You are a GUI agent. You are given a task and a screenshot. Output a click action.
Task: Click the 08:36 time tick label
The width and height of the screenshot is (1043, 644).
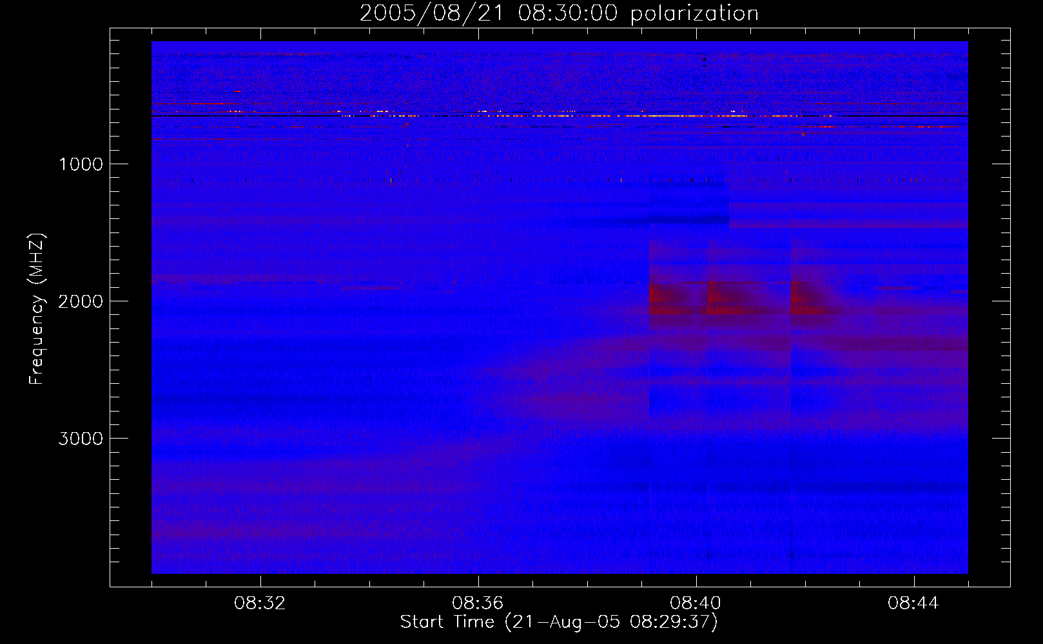[478, 603]
